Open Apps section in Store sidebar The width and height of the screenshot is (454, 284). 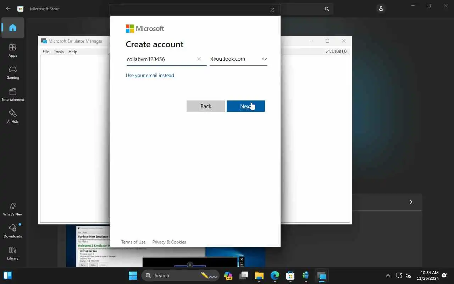pos(13,50)
